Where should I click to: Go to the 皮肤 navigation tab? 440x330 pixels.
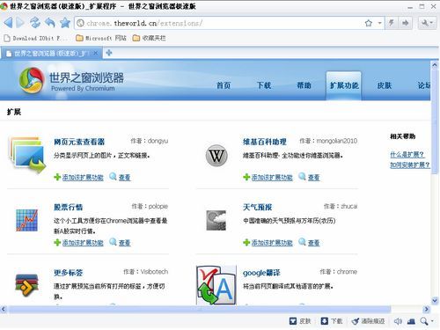pyautogui.click(x=385, y=85)
